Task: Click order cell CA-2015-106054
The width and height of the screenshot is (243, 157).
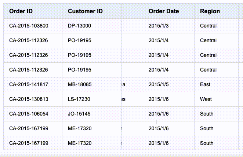Action: coord(29,114)
